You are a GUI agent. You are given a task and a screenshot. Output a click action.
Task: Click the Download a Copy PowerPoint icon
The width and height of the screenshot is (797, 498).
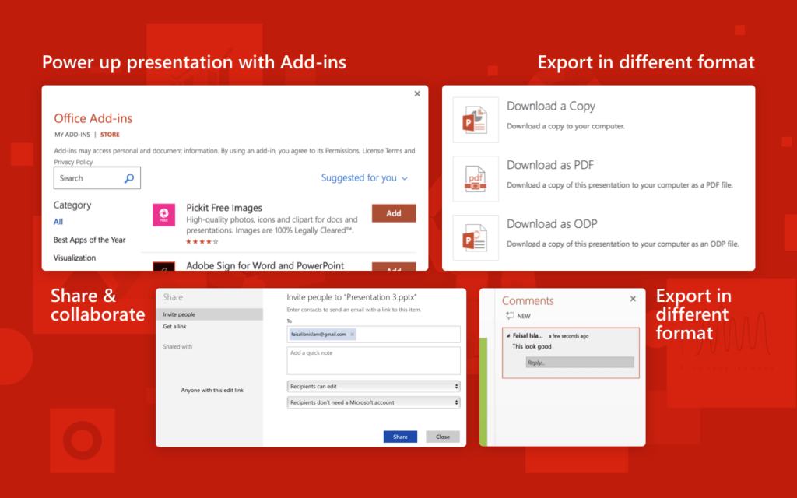[x=476, y=120]
